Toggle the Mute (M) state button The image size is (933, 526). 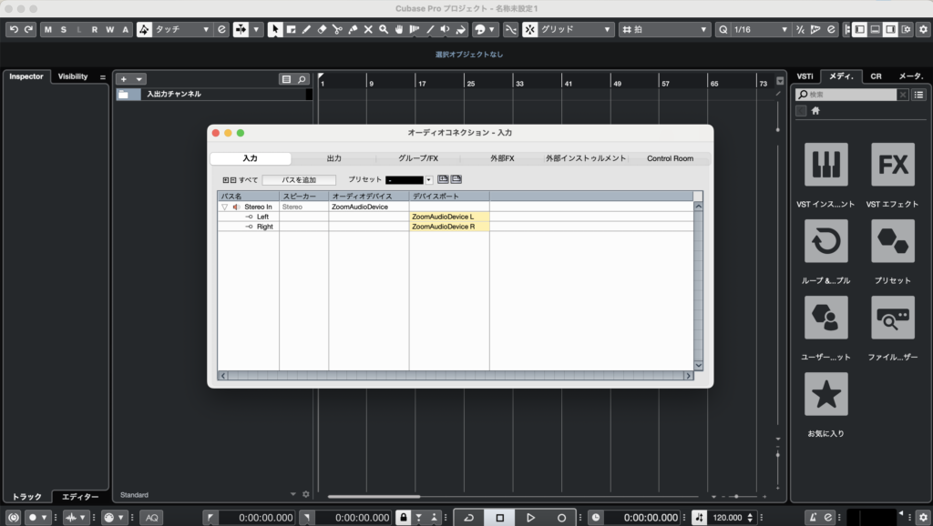click(47, 30)
